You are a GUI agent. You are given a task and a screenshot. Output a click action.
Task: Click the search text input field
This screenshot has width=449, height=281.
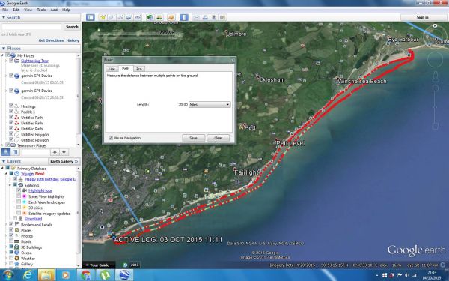pos(31,27)
